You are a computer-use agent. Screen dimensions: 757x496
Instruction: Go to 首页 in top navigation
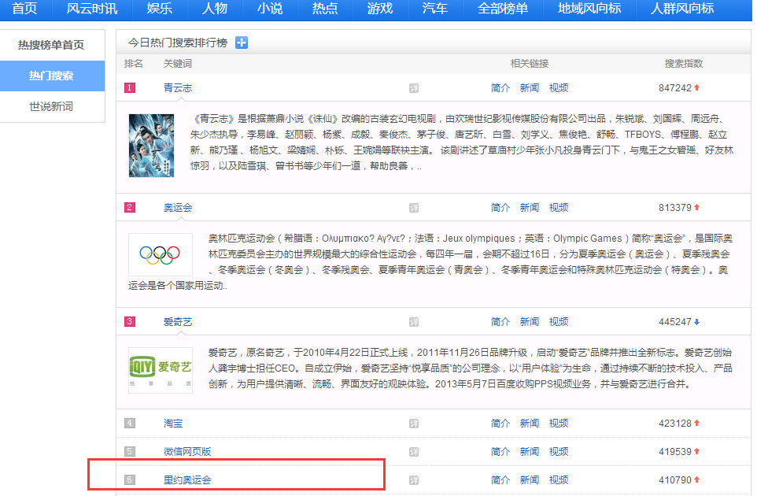[x=24, y=8]
